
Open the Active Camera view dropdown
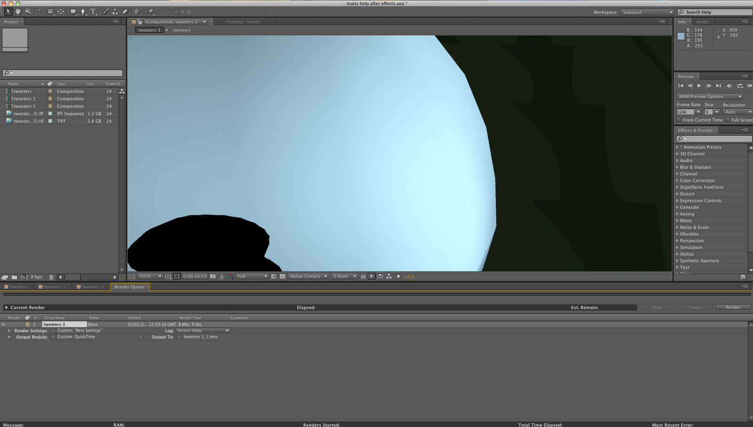click(308, 276)
